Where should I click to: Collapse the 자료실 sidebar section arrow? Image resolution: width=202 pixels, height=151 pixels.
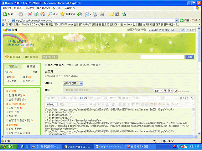[x=38, y=91]
